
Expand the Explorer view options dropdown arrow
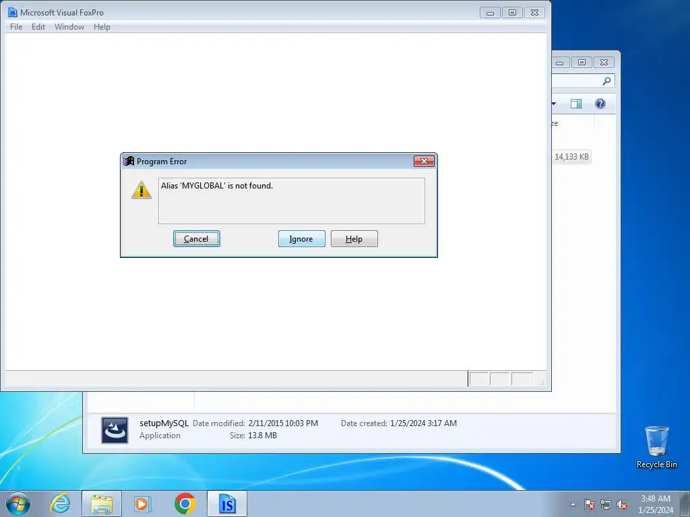click(x=554, y=104)
